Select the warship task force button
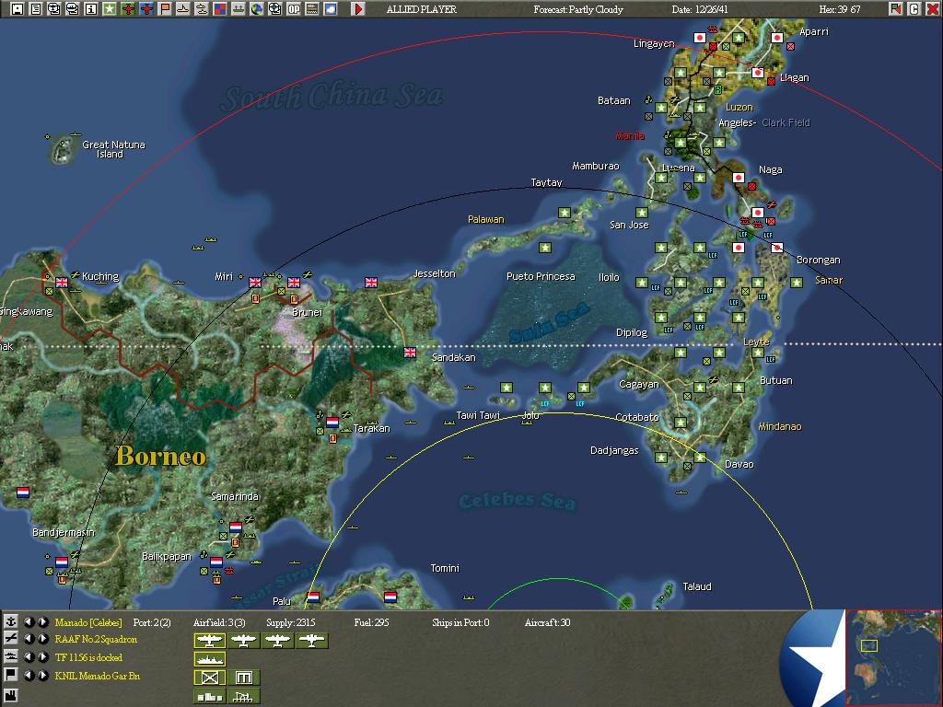943x707 pixels. click(x=210, y=659)
